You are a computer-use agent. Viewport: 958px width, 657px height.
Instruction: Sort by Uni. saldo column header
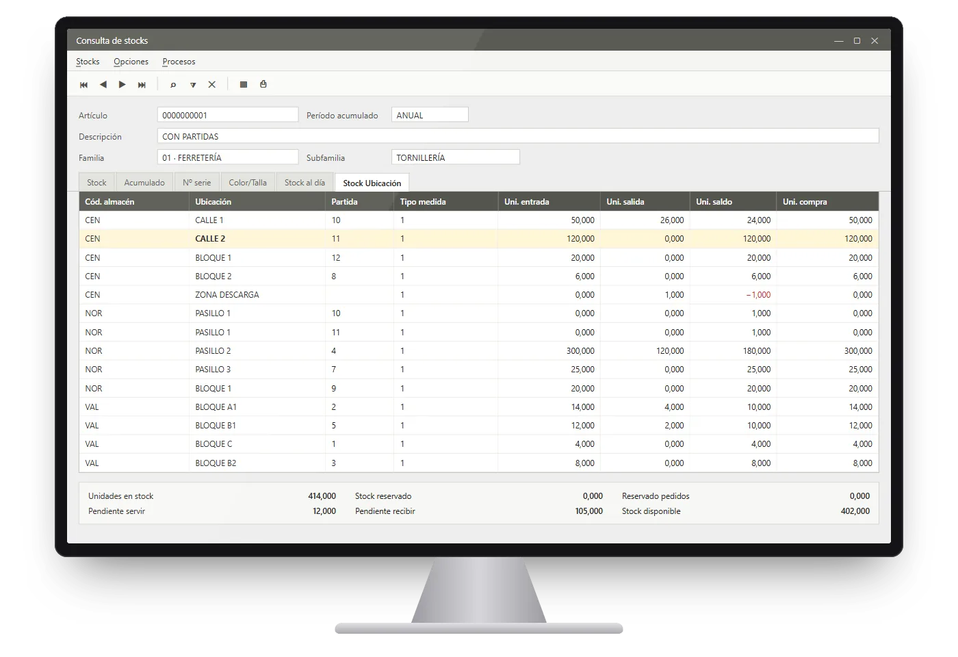point(733,202)
